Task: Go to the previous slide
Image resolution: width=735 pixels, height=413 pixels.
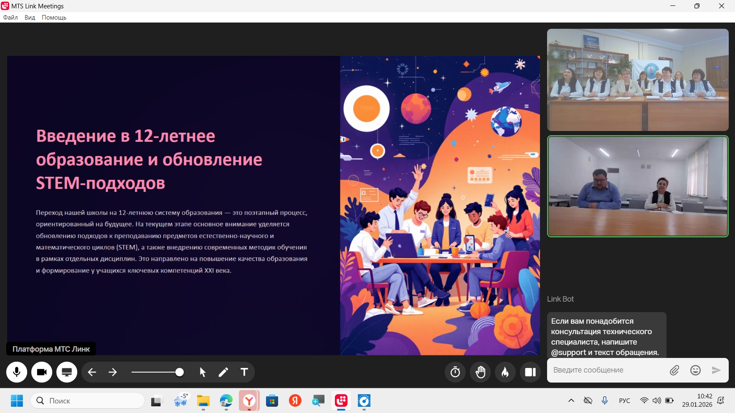Action: tap(92, 372)
